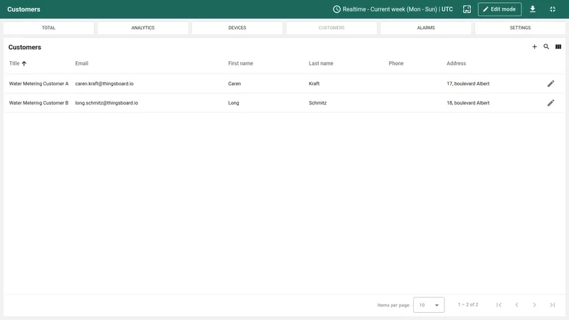Sort by the First name column header
Screen dimensions: 569x320
240,63
